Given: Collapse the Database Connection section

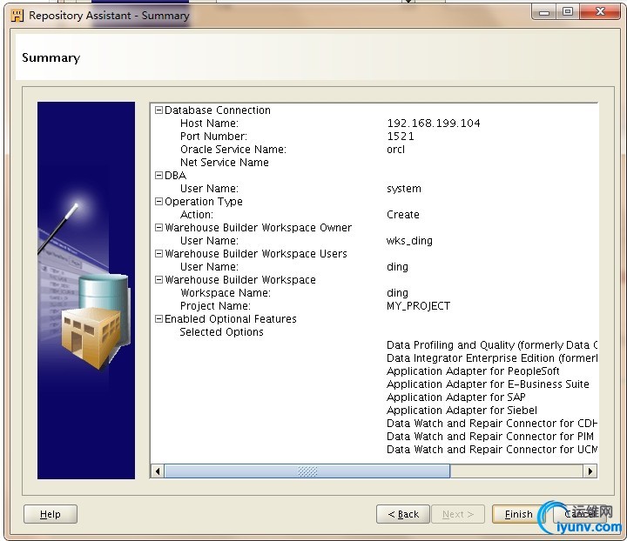Looking at the screenshot, I should coord(158,110).
